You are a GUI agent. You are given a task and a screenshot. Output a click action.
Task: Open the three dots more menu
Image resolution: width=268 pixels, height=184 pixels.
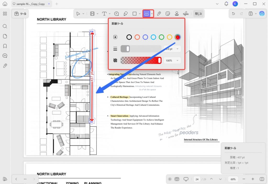[x=25, y=179]
